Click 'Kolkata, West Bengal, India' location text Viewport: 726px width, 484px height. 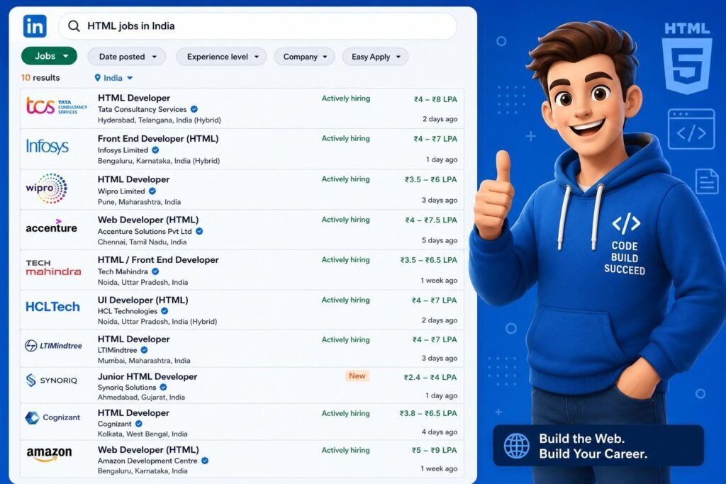click(143, 434)
